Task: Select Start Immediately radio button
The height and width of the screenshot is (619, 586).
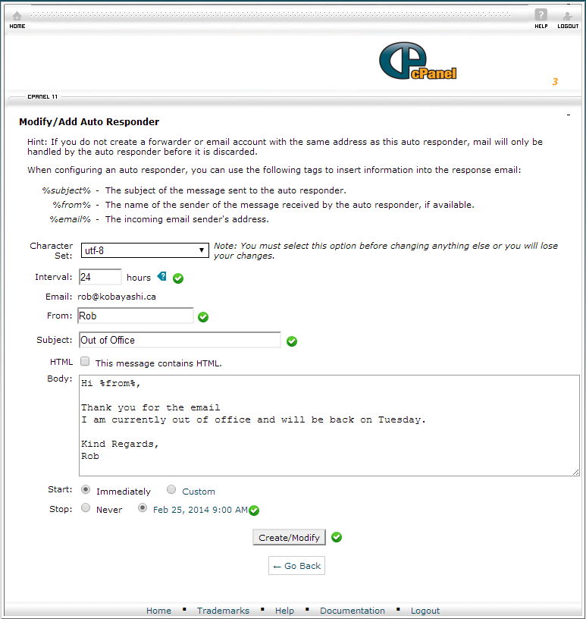Action: click(x=85, y=489)
